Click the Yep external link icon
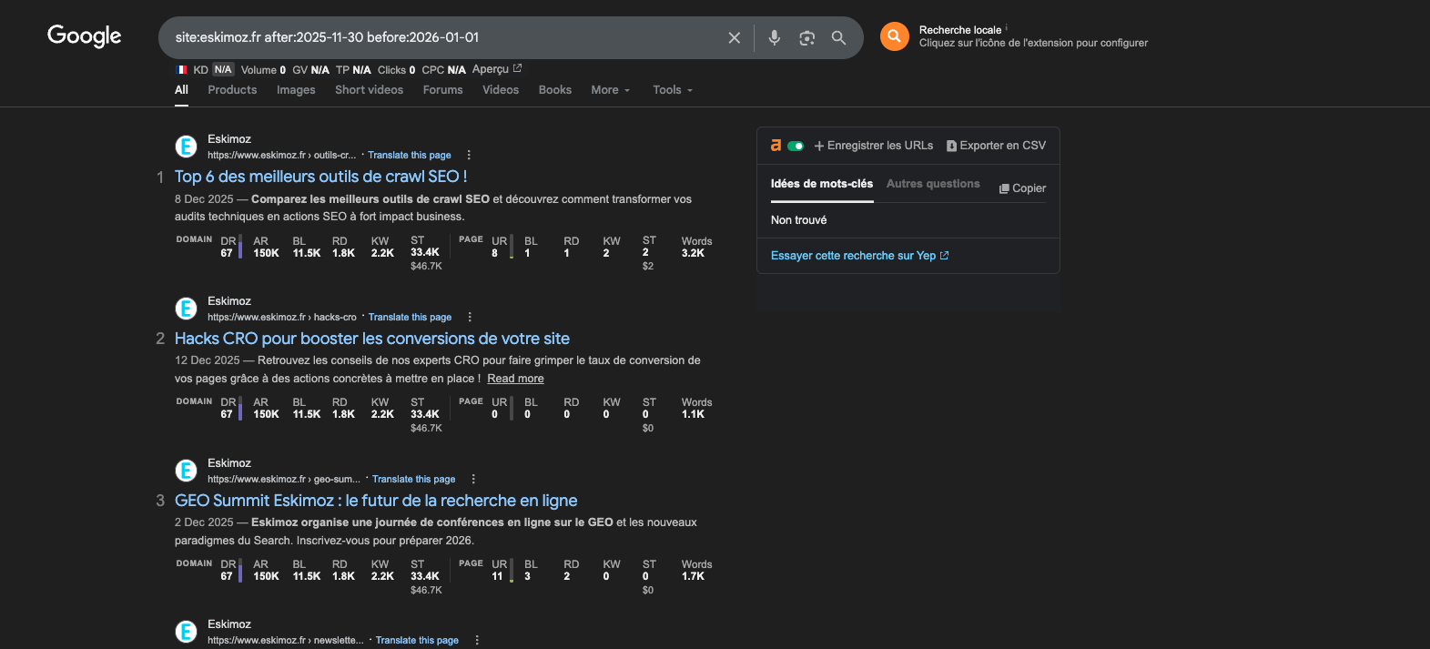 (944, 256)
